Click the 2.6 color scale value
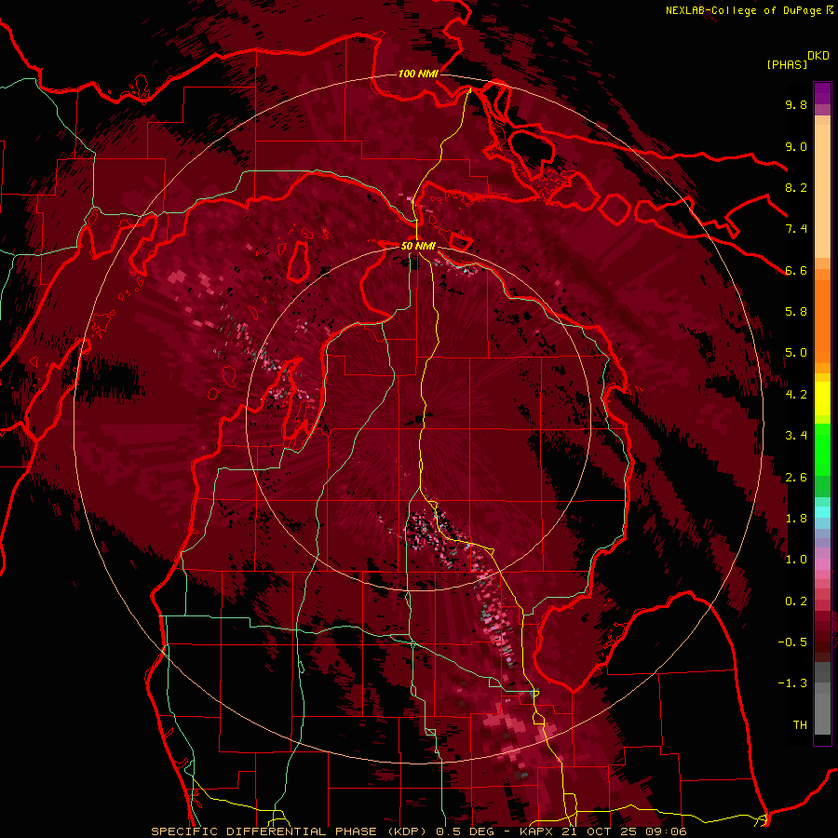 pyautogui.click(x=796, y=478)
